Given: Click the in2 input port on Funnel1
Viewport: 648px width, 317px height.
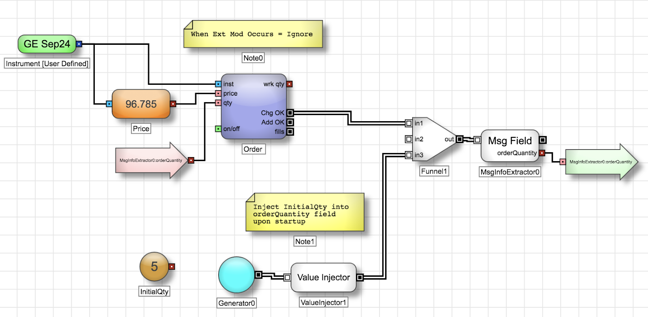Looking at the screenshot, I should [x=409, y=139].
